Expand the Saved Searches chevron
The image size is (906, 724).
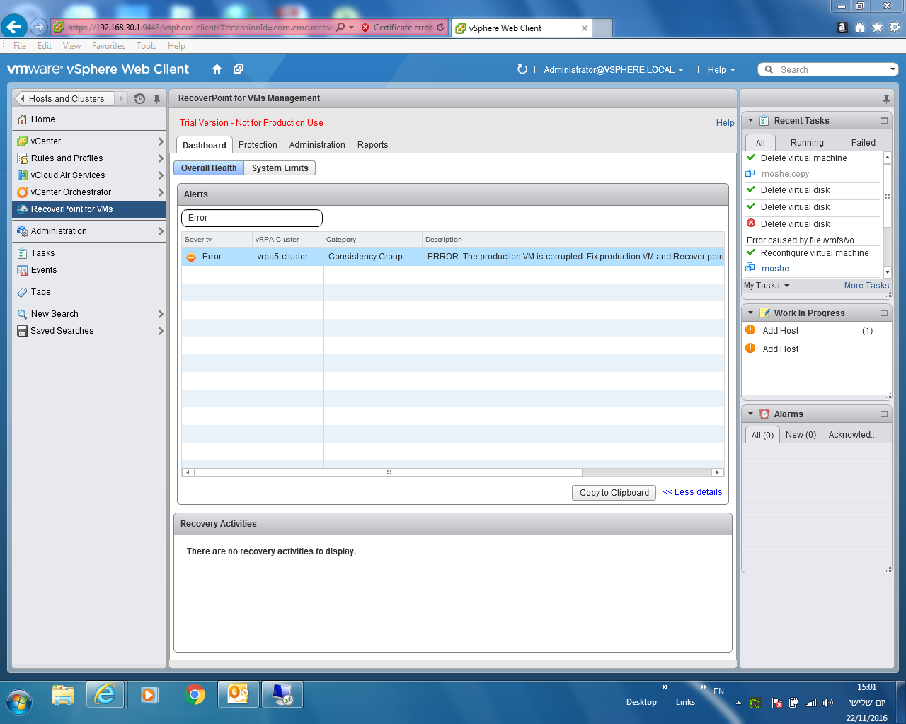pos(161,331)
